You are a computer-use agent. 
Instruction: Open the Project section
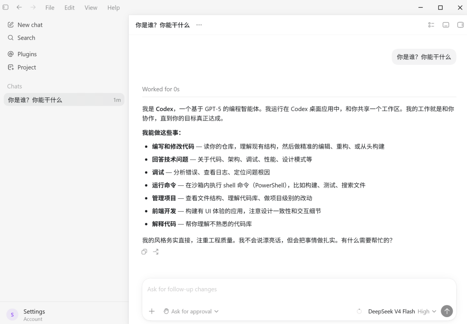click(22, 67)
